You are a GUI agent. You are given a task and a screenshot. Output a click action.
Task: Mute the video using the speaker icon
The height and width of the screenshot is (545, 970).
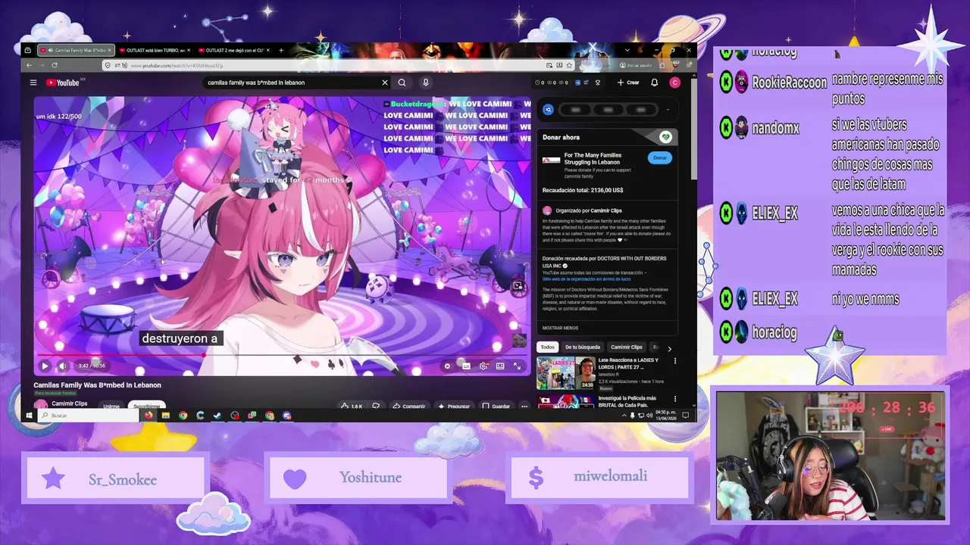tap(63, 366)
